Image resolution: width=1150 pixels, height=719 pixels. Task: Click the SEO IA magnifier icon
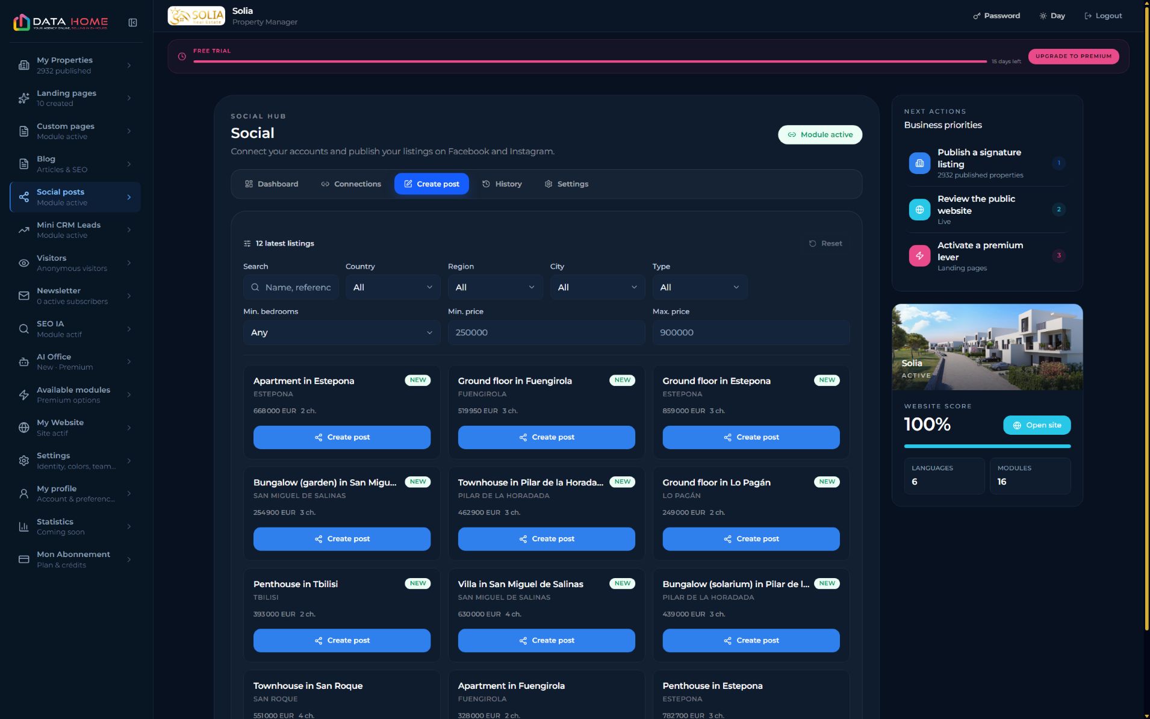tap(24, 329)
